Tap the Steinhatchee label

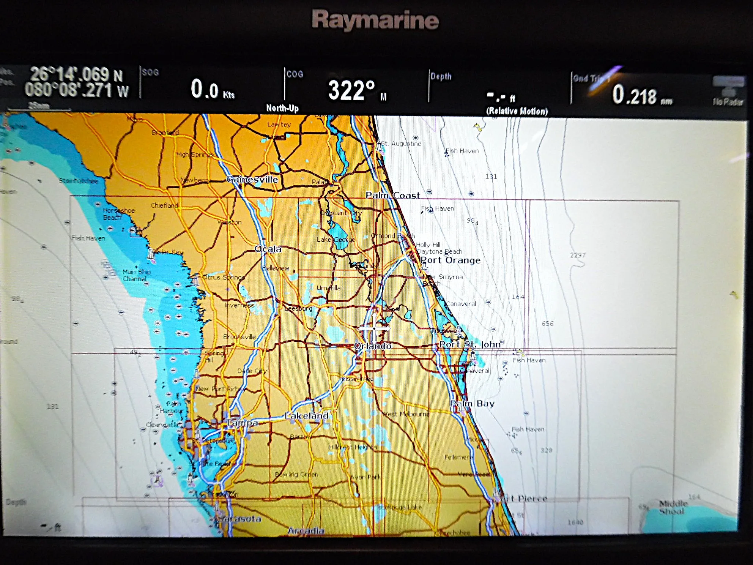78,181
